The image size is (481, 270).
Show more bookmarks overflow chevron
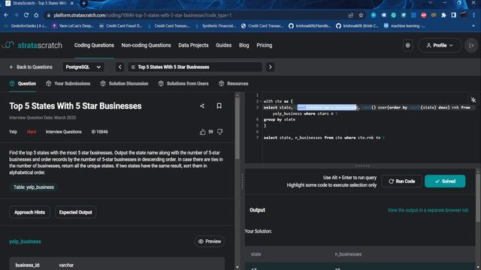473,26
